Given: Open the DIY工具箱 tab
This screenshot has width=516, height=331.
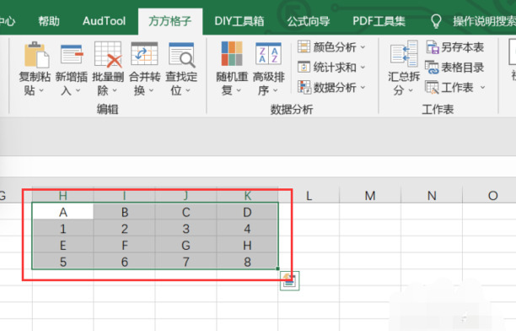Looking at the screenshot, I should click(x=239, y=21).
